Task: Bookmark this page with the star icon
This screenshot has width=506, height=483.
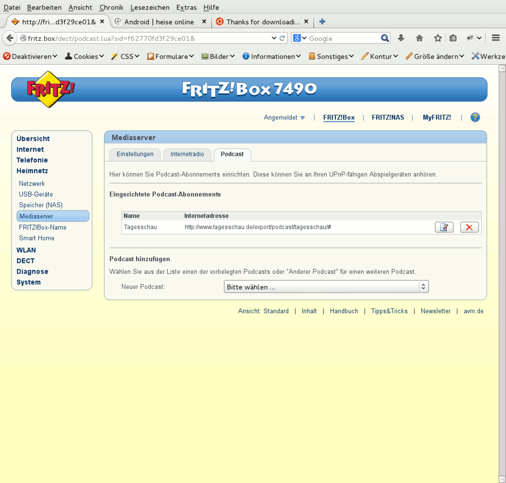Action: [438, 38]
